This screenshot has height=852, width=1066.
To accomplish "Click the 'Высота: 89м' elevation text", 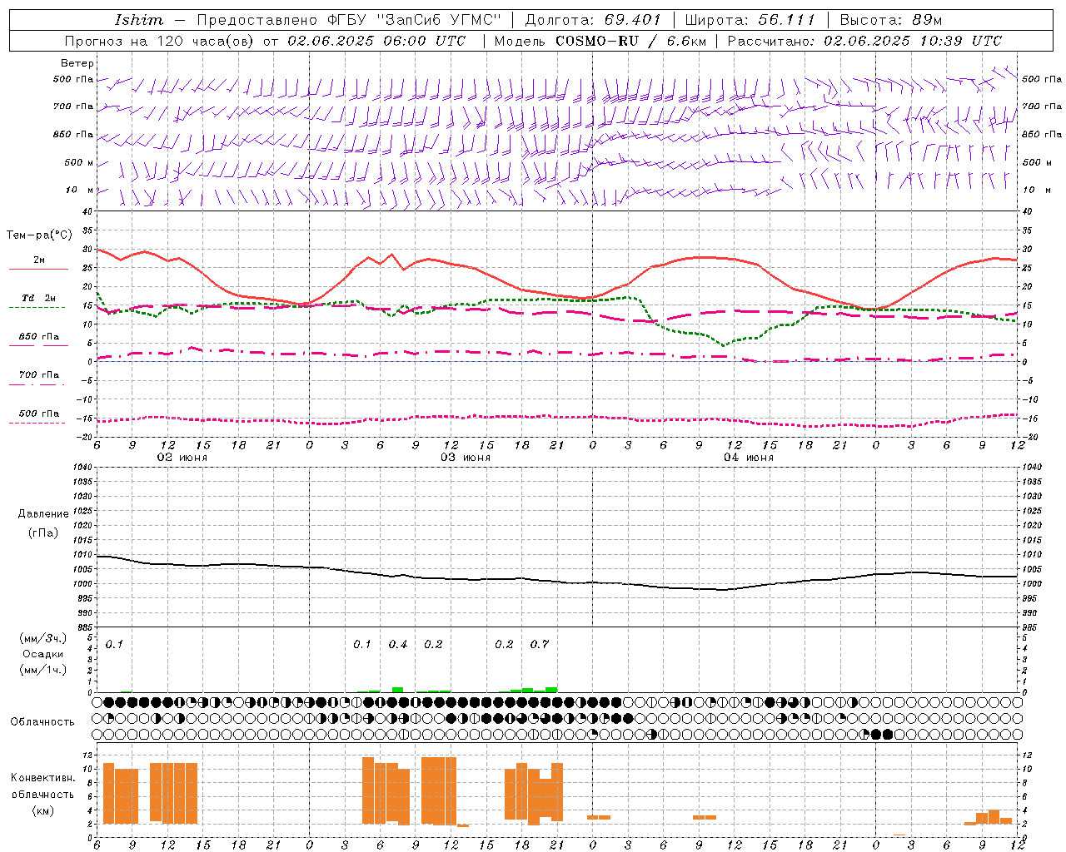I will click(890, 20).
